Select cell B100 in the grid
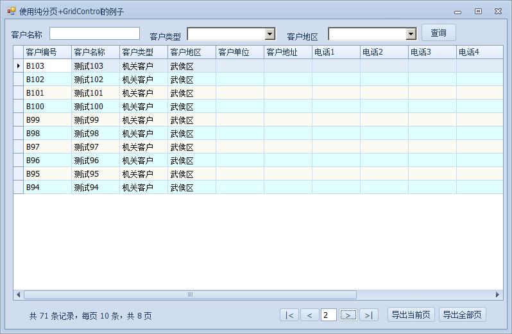Viewport: 512px width, 334px height. click(x=47, y=107)
